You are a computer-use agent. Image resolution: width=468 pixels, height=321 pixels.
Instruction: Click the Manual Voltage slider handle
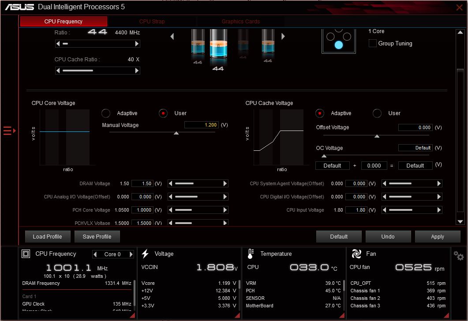click(176, 133)
